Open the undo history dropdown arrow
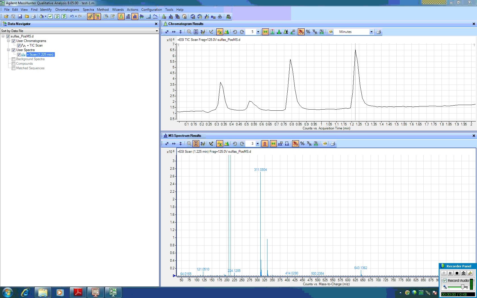Viewport: 477px width, 298px height. click(x=76, y=16)
